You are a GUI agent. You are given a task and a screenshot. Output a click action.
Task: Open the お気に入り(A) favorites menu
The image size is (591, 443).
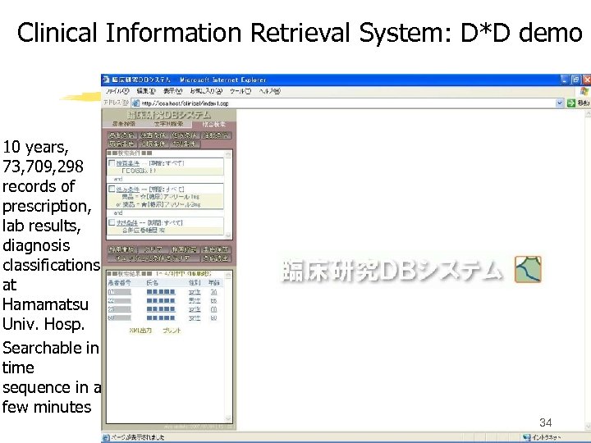click(206, 91)
